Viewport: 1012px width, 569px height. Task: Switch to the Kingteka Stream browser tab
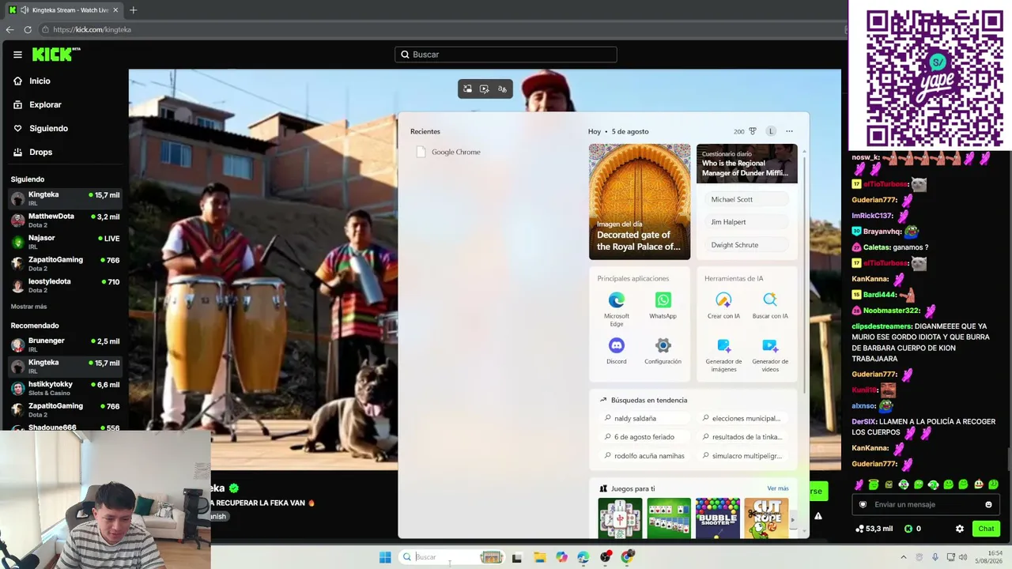(63, 10)
